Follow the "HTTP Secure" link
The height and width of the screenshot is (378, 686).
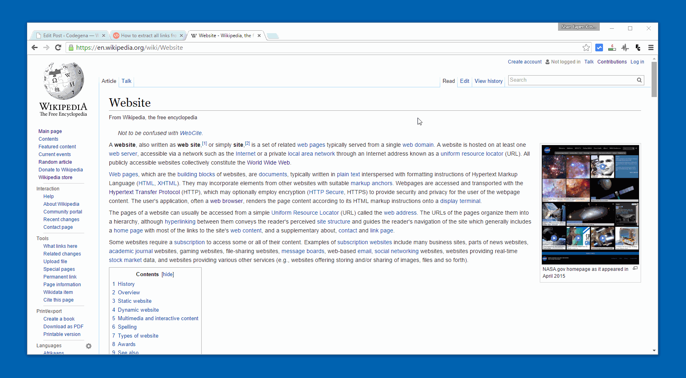pyautogui.click(x=326, y=192)
